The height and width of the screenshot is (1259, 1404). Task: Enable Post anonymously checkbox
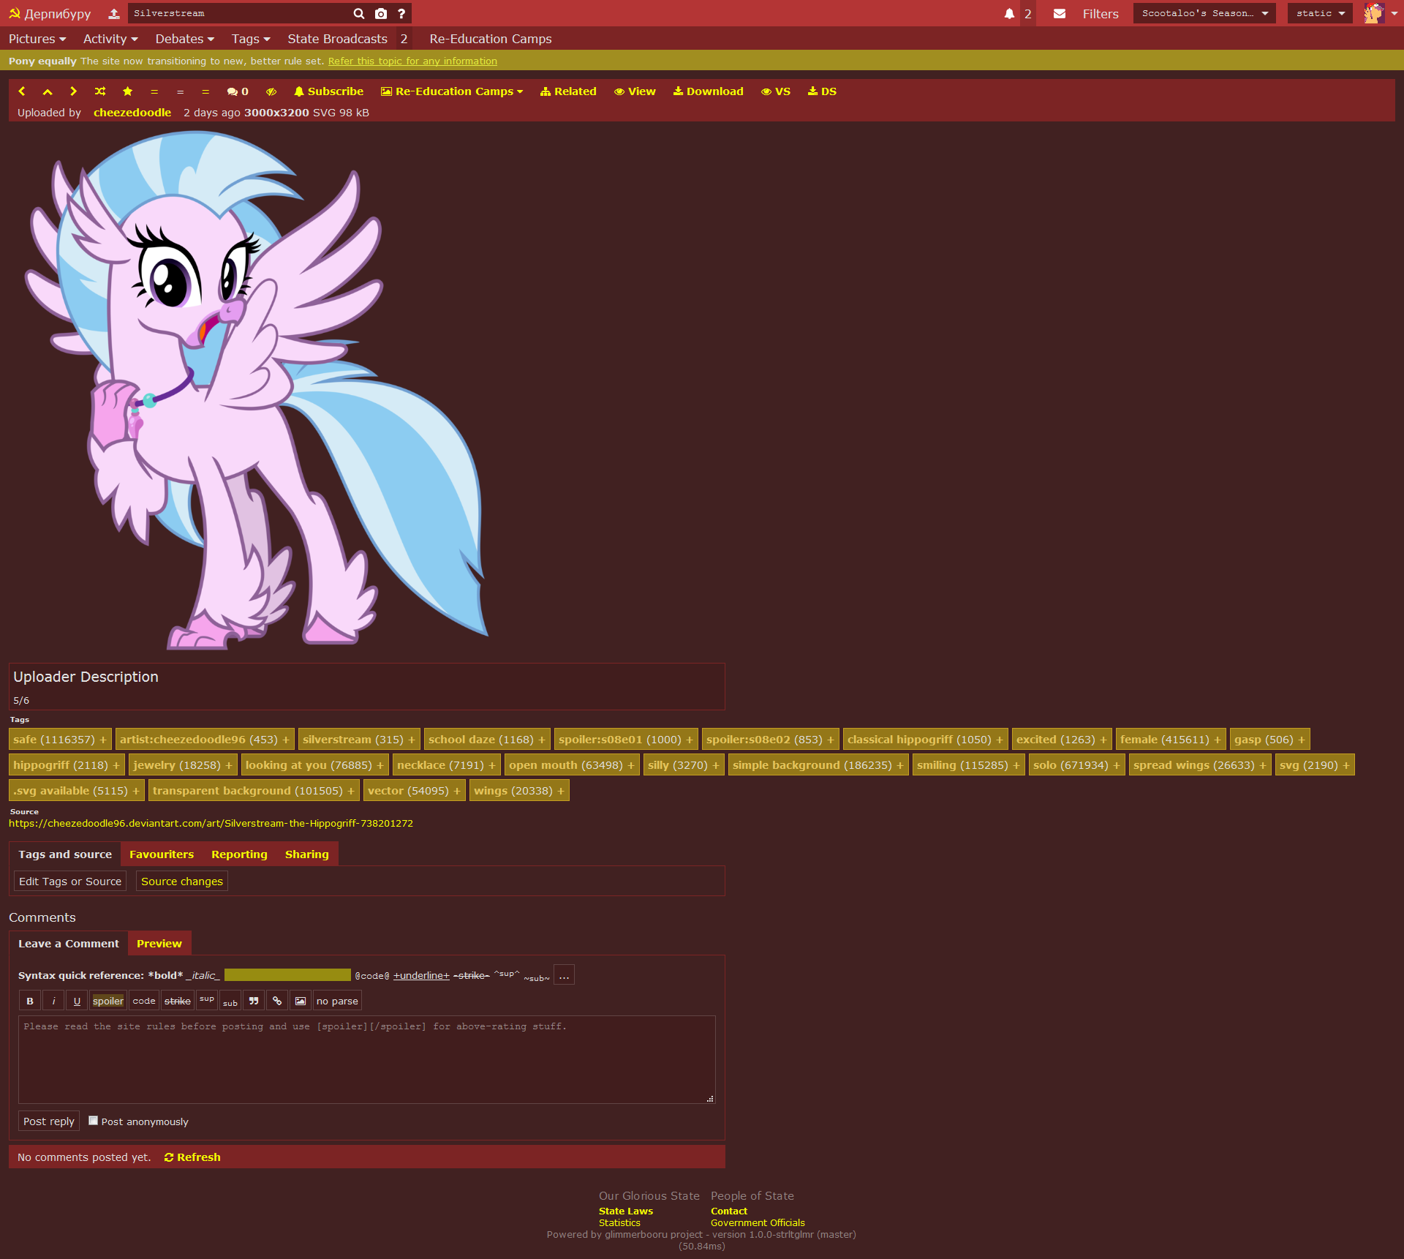coord(93,1121)
